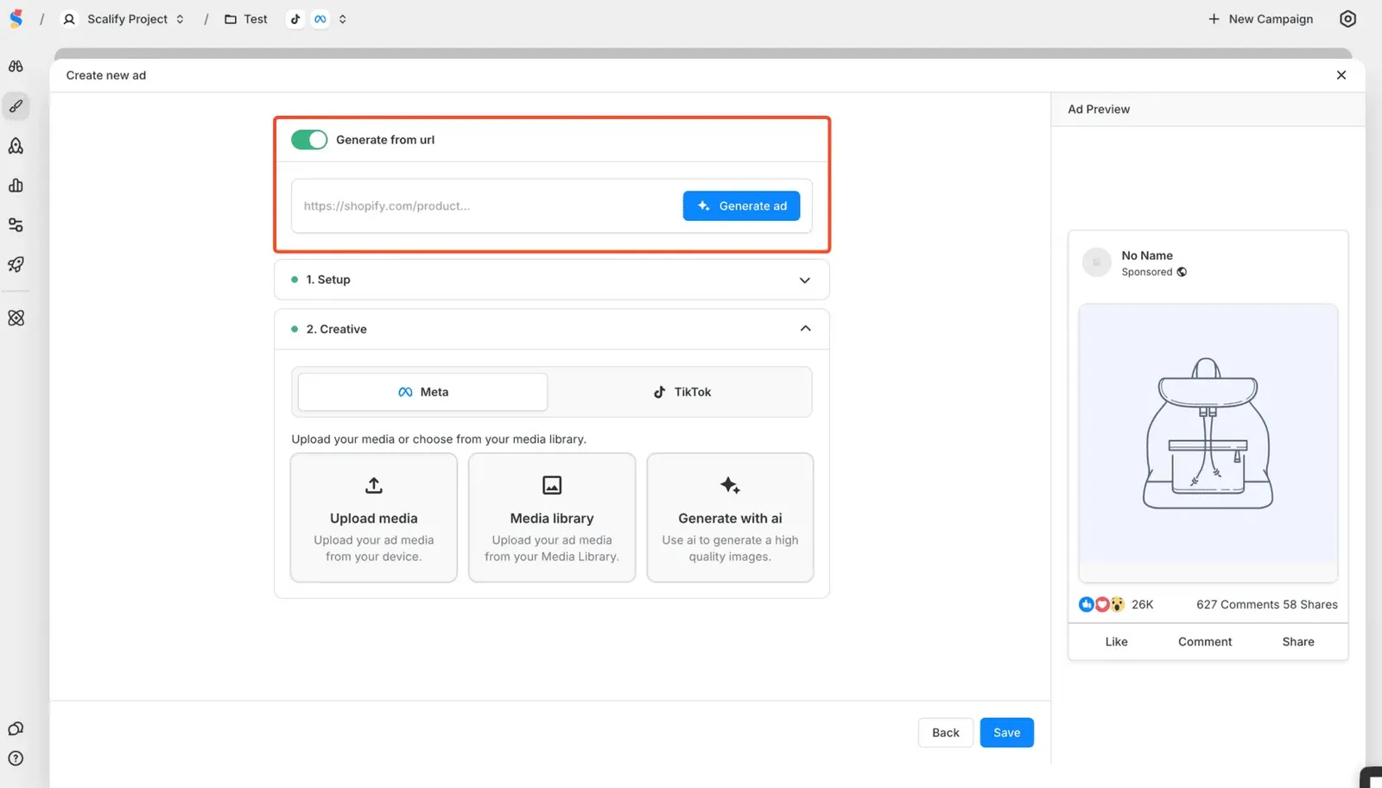Select the sliders settings icon in sidebar
Viewport: 1382px width, 788px height.
point(16,224)
